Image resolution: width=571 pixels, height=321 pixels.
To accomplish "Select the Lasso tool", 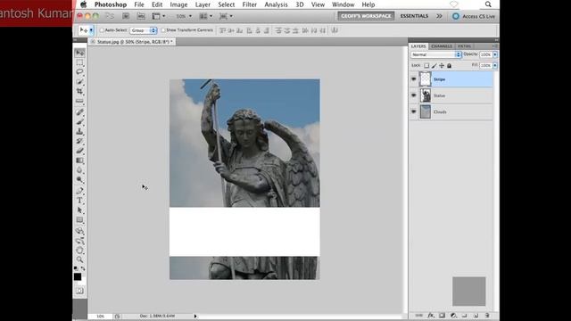I will [79, 72].
